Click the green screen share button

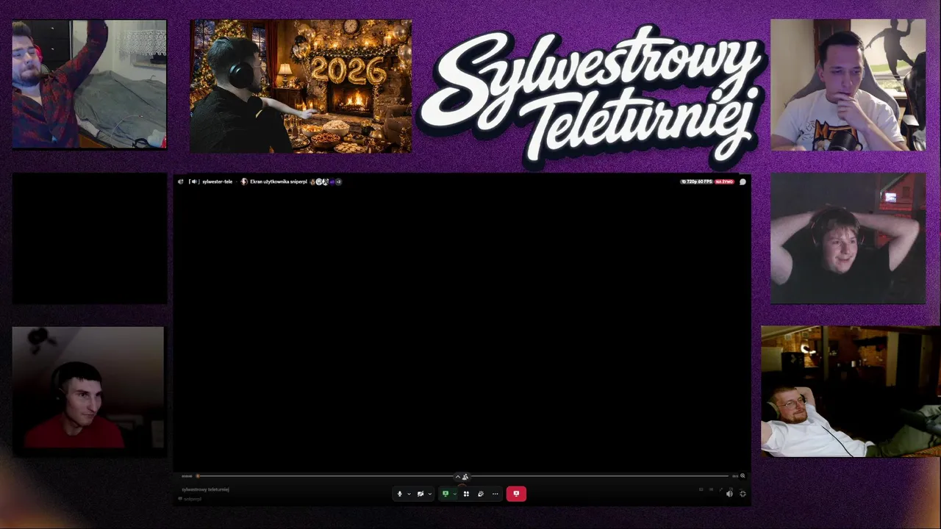coord(445,494)
